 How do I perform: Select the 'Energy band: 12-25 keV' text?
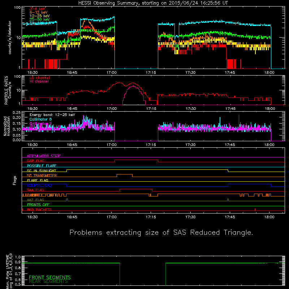point(52,115)
